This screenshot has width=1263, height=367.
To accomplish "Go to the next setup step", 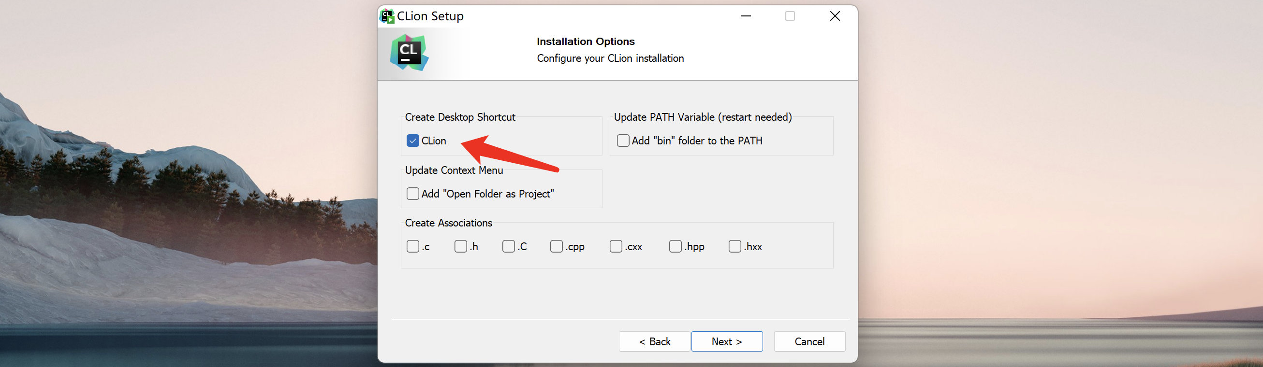I will [727, 341].
